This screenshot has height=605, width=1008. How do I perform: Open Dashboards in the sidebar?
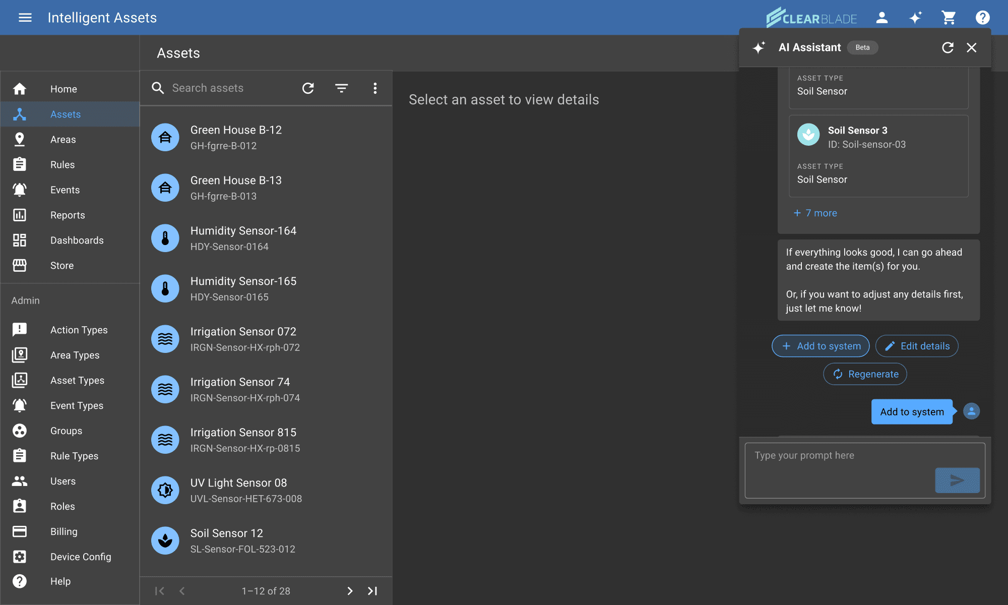pyautogui.click(x=77, y=240)
